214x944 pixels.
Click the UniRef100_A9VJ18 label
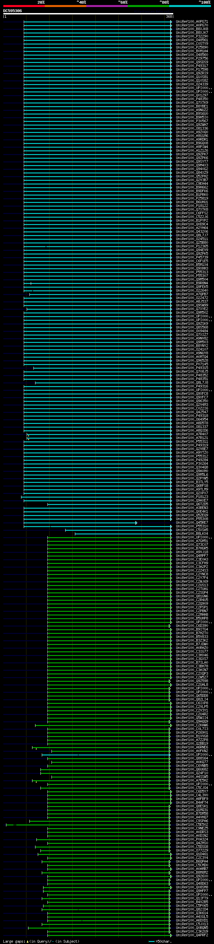(x=192, y=552)
